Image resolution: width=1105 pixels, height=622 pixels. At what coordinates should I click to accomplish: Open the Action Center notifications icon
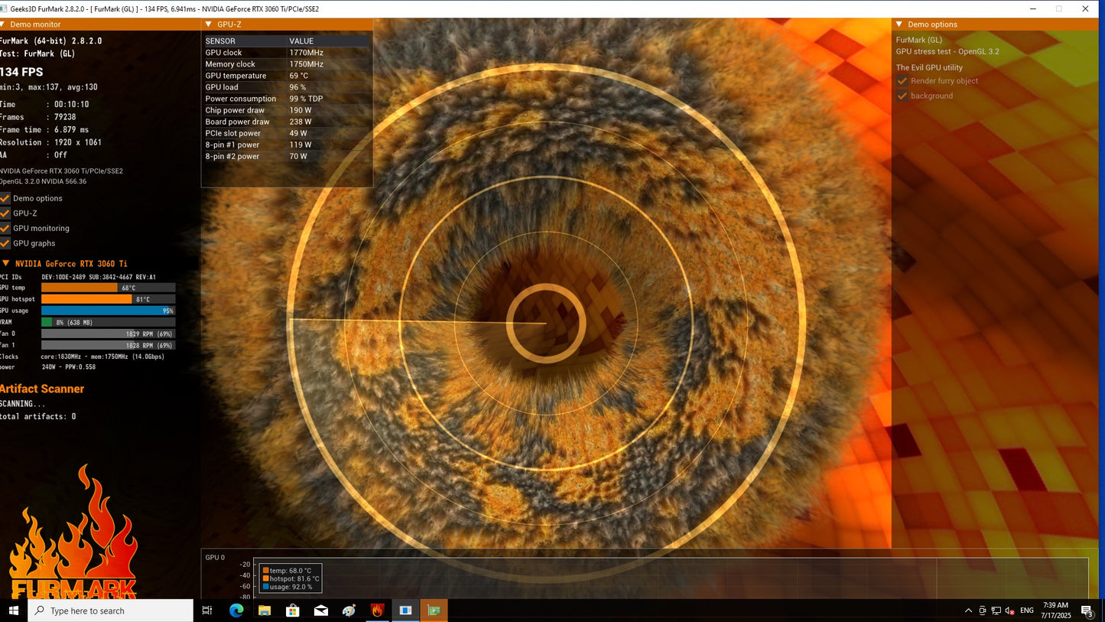tap(1087, 611)
